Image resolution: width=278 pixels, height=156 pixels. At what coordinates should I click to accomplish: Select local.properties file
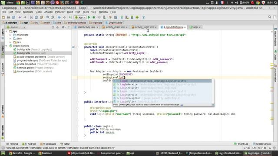tap(33, 71)
